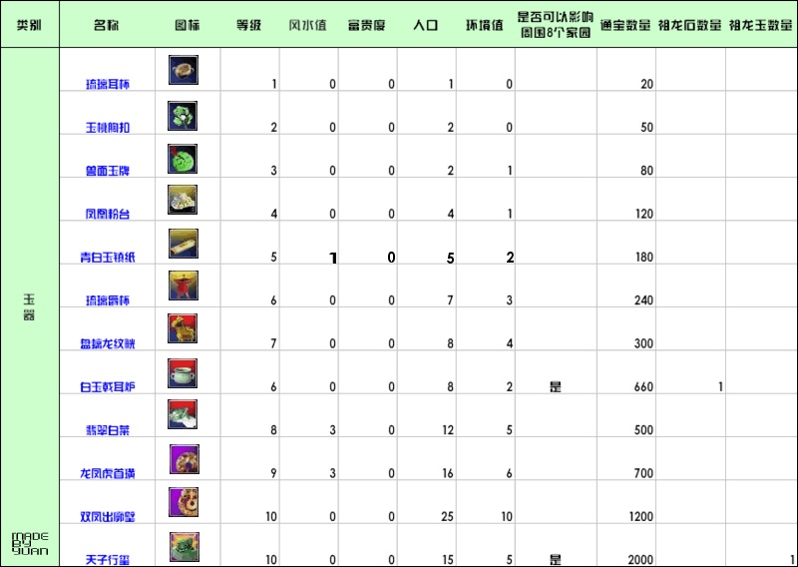Select 通宝数量 value 50 for 玉桃胸扣
Image resolution: width=798 pixels, height=567 pixels.
[646, 128]
